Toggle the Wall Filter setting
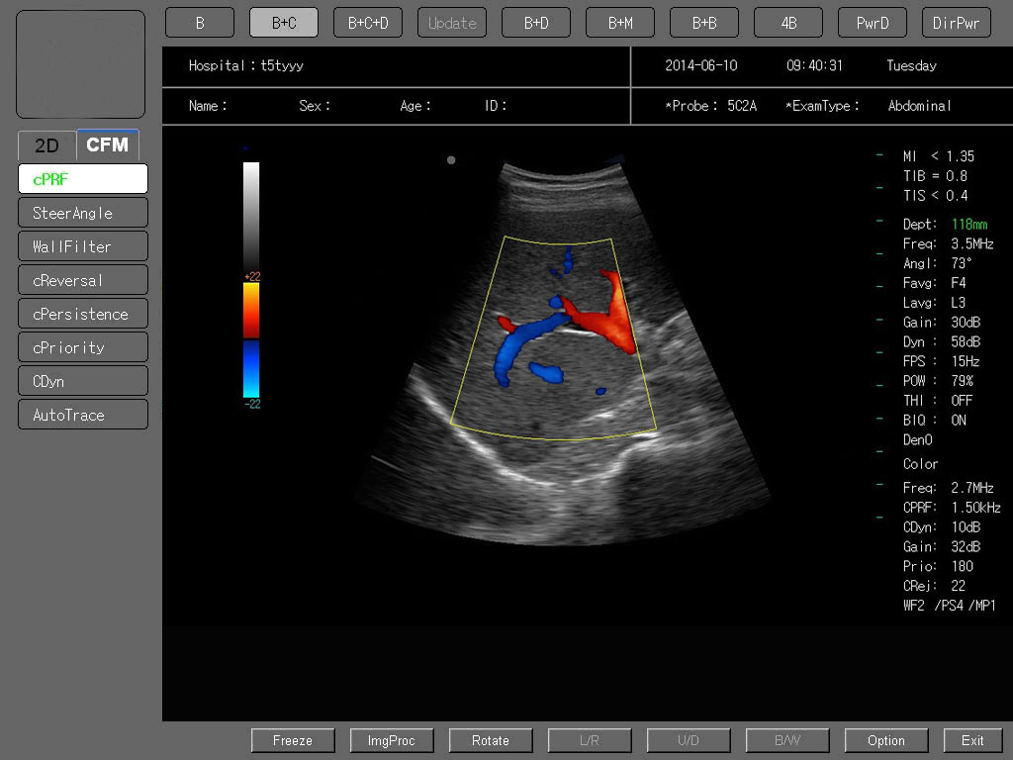This screenshot has width=1013, height=760. click(82, 245)
